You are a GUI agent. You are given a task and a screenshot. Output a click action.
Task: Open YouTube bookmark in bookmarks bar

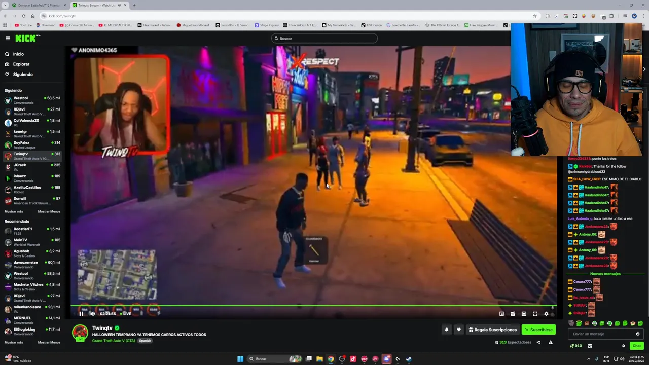pyautogui.click(x=23, y=25)
